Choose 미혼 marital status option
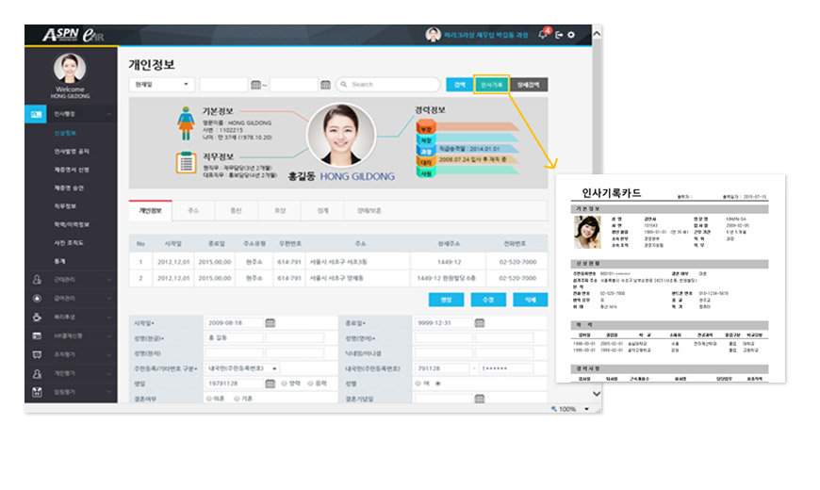Viewport: 820px width, 490px height. [209, 399]
